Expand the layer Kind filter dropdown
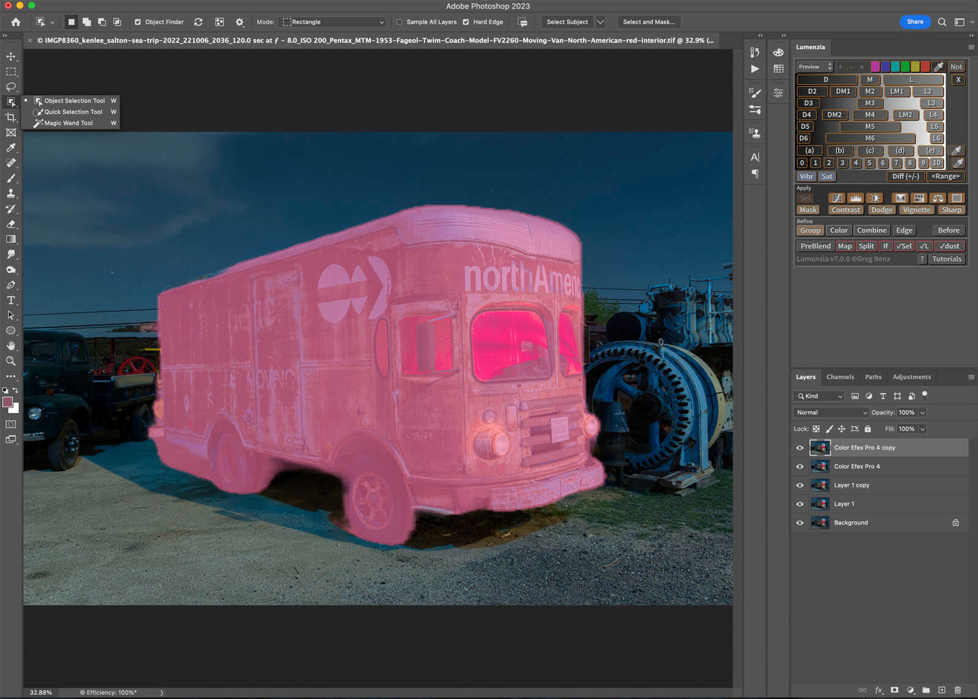This screenshot has width=978, height=699. [x=820, y=396]
